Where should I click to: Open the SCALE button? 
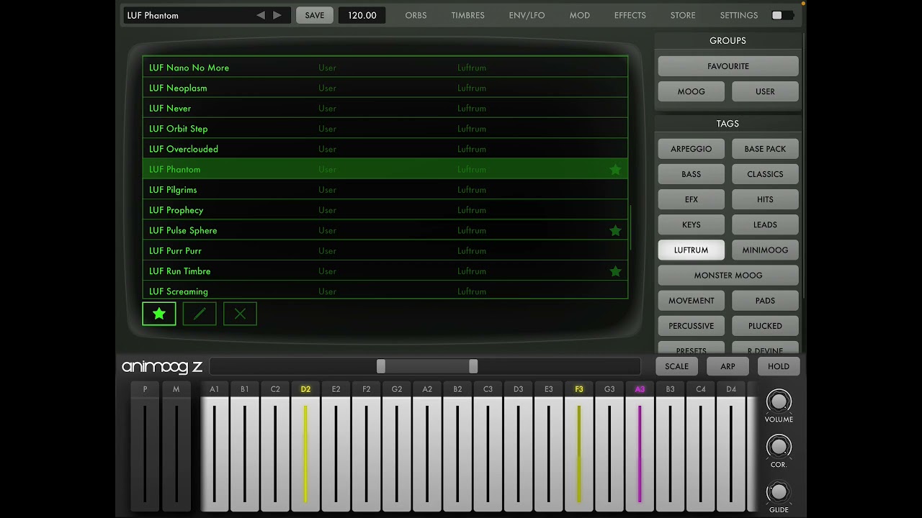(x=676, y=366)
